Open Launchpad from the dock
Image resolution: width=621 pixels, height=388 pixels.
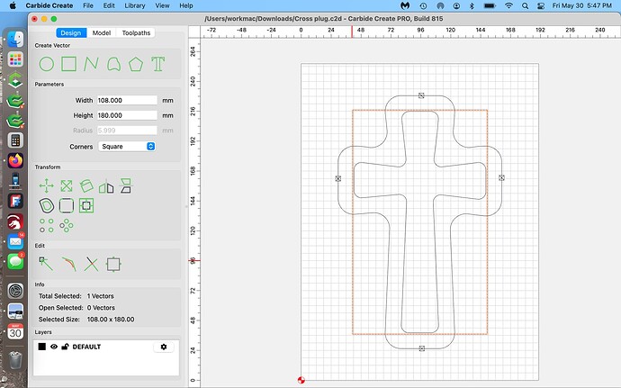click(x=15, y=59)
